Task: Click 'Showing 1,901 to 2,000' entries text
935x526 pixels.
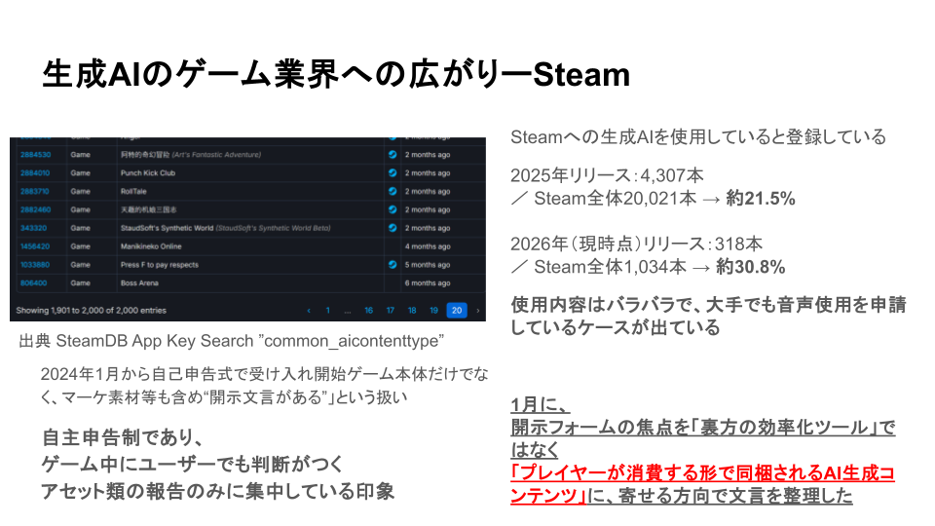Action: 92,311
